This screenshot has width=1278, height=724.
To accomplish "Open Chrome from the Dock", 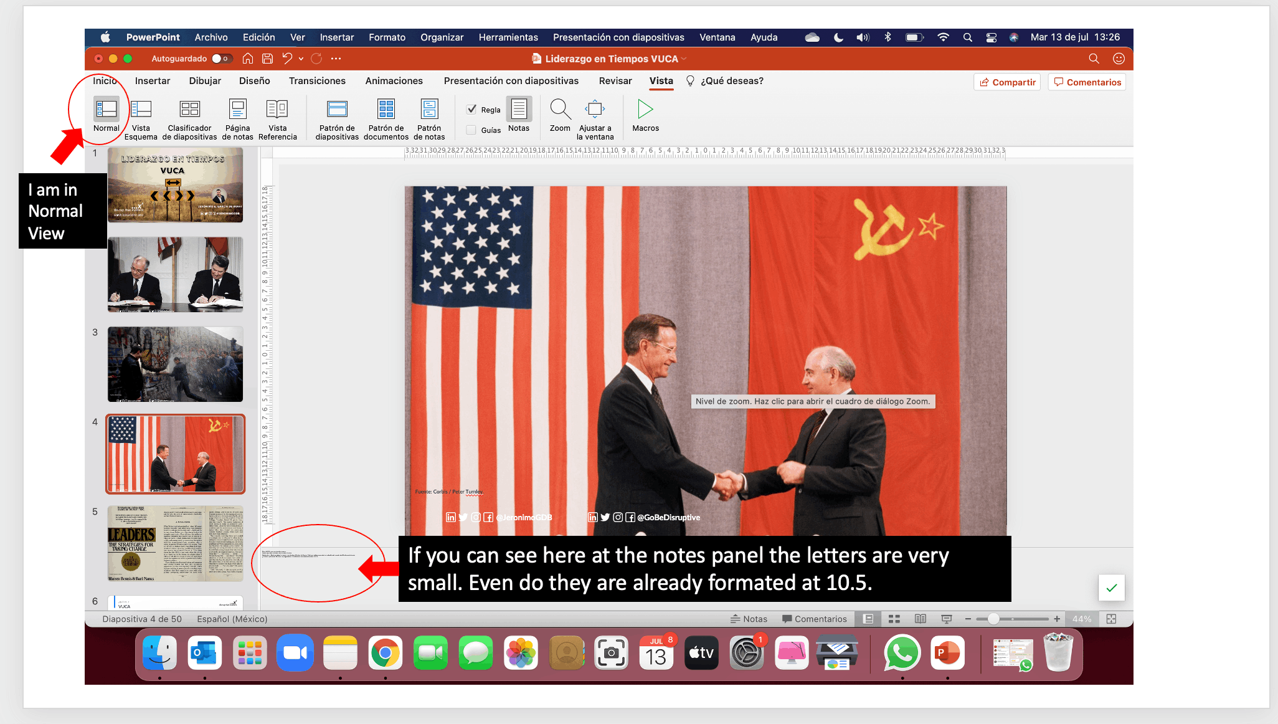I will 385,653.
